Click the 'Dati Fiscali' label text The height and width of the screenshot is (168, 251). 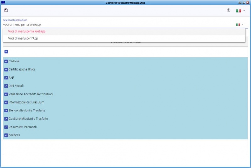16,86
